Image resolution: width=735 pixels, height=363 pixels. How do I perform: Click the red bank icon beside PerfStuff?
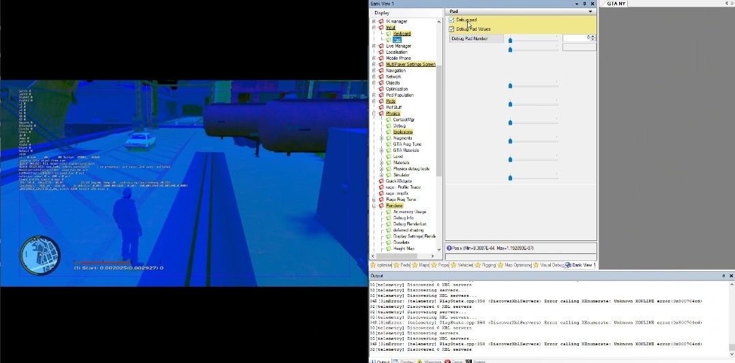point(381,107)
